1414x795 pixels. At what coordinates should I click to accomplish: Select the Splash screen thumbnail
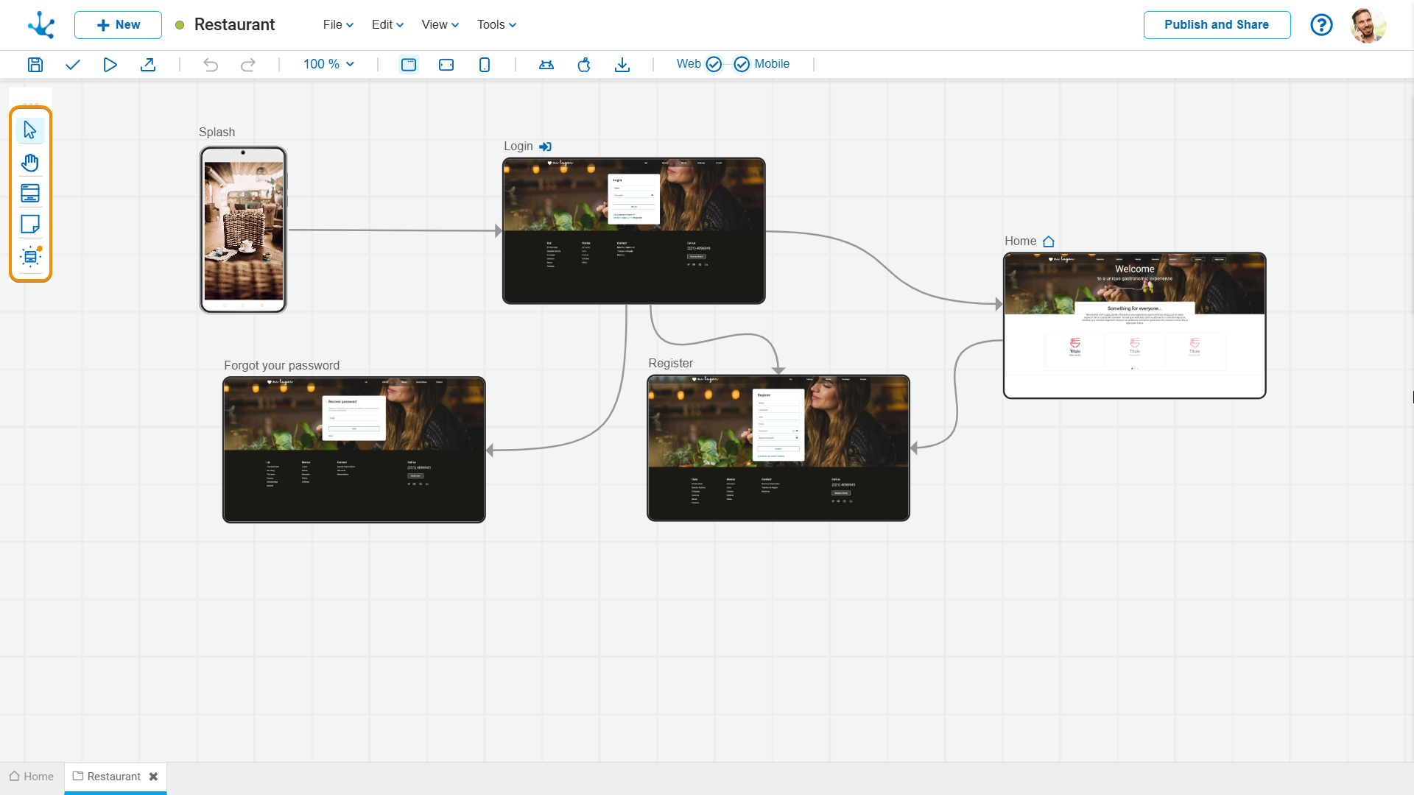click(x=243, y=230)
